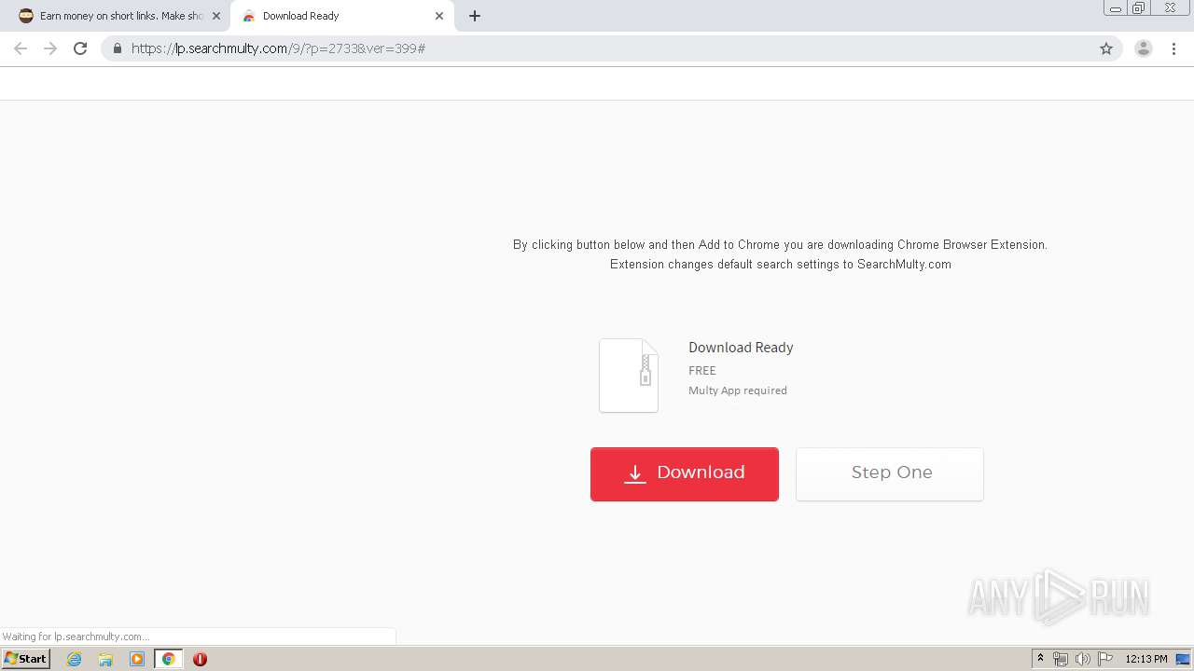This screenshot has width=1194, height=671.
Task: Click the red Download button
Action: pyautogui.click(x=684, y=473)
